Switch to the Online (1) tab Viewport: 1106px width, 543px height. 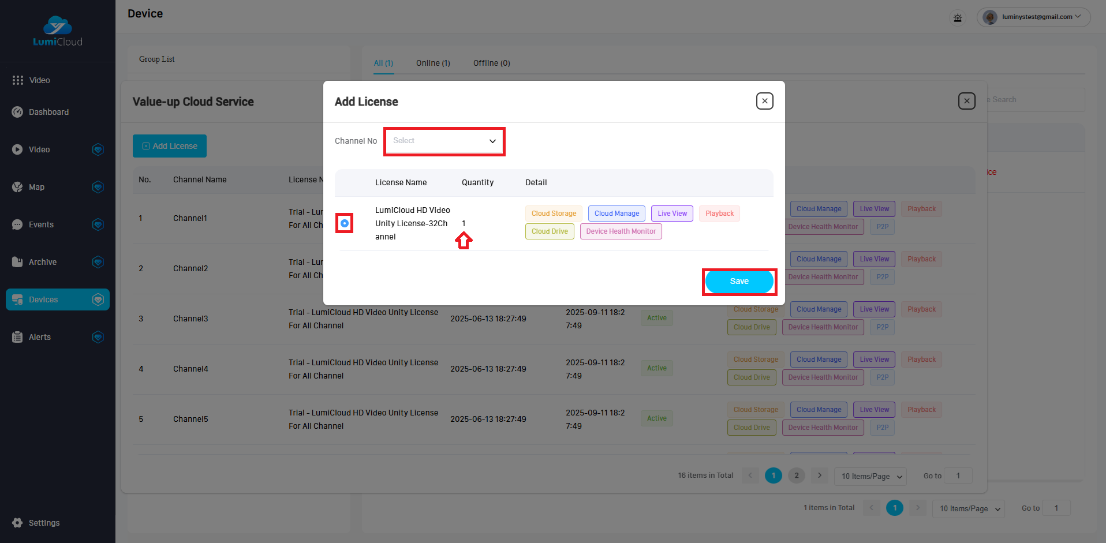click(x=433, y=63)
